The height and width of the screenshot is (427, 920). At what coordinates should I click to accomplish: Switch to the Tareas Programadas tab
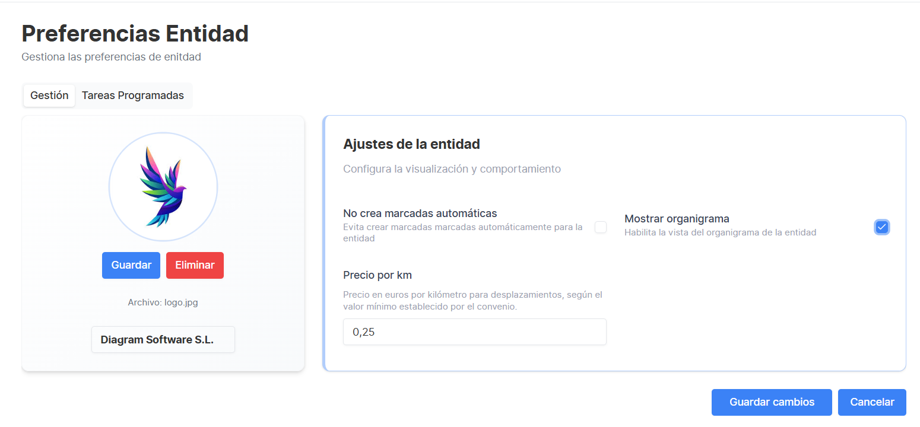133,95
